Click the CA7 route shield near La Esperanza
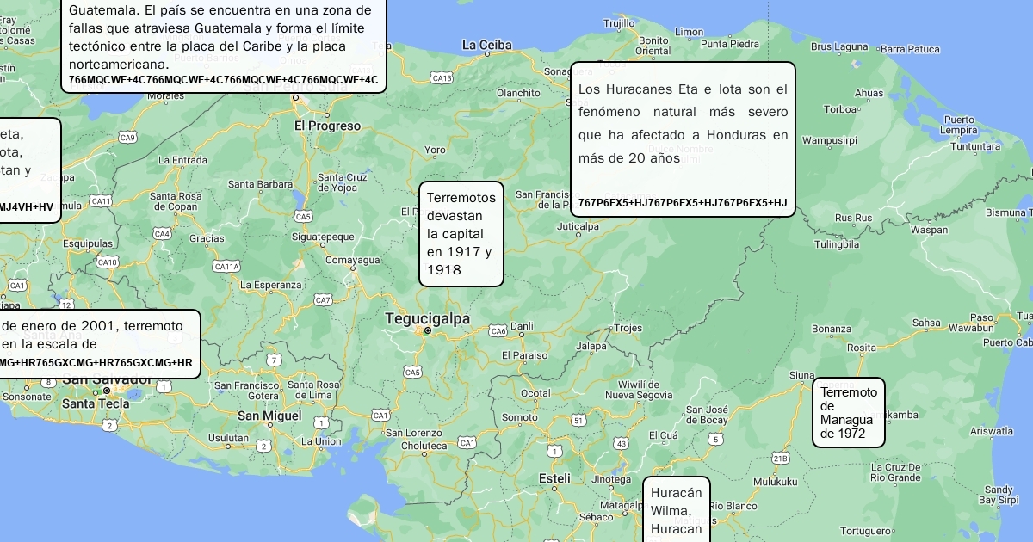This screenshot has width=1033, height=542. point(323,300)
